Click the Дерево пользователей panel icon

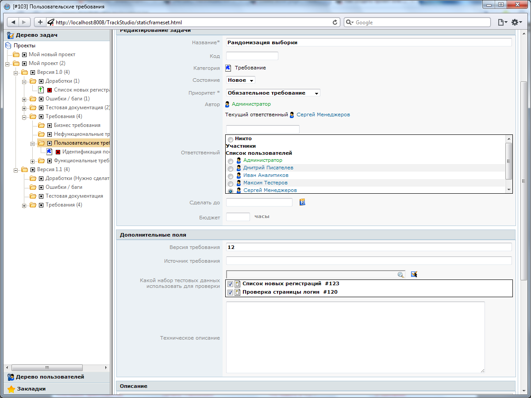click(11, 377)
